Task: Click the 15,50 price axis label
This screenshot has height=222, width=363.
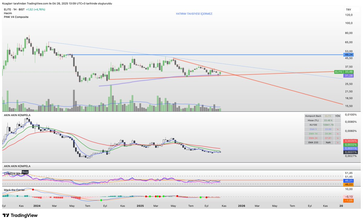Action: pyautogui.click(x=349, y=106)
